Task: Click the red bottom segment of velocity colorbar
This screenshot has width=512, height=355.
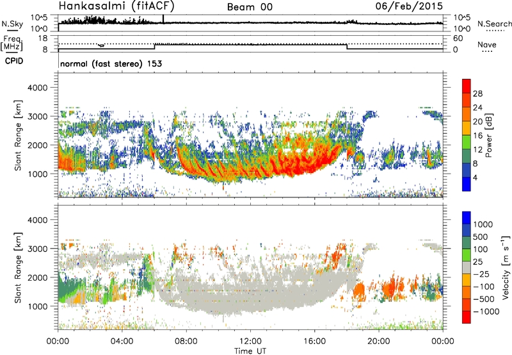Action: point(467,317)
